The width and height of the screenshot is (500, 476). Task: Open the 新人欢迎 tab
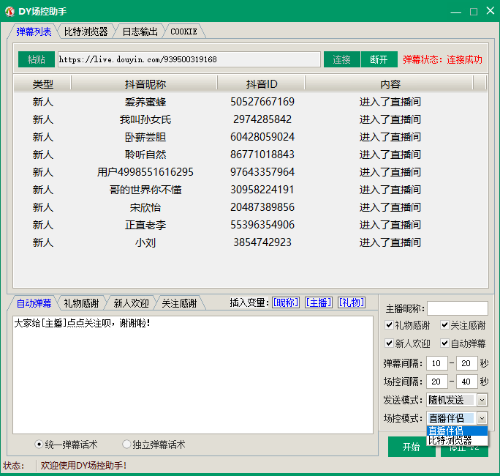point(131,303)
